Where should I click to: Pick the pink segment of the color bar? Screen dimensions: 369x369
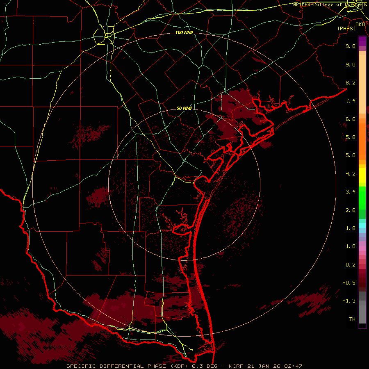pos(362,248)
